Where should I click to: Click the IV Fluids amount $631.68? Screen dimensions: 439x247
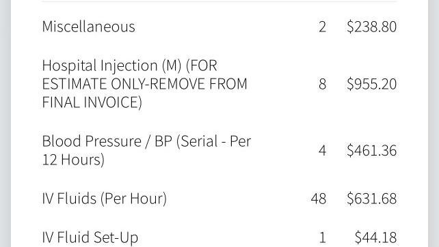(x=371, y=199)
